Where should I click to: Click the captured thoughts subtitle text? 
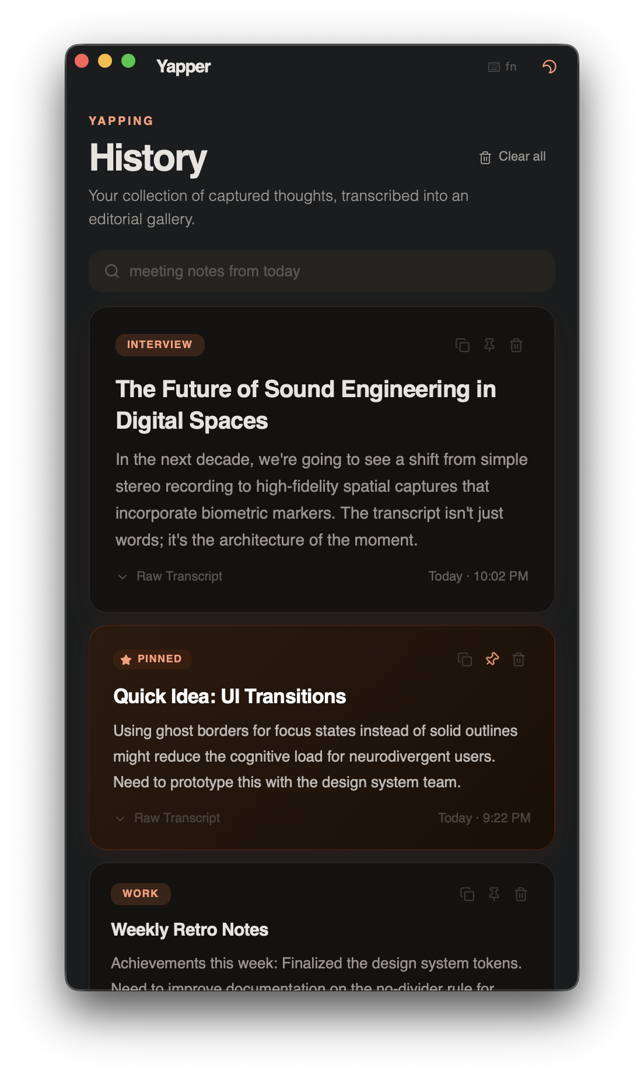(x=278, y=207)
